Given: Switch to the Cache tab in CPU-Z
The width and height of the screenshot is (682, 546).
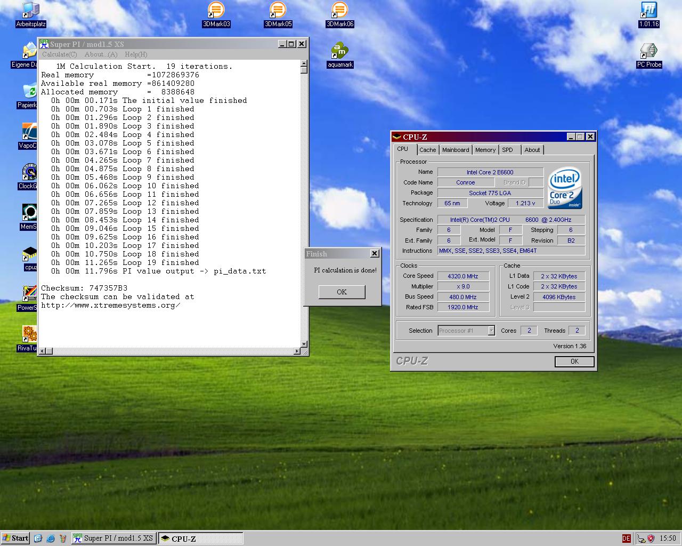Looking at the screenshot, I should tap(427, 150).
